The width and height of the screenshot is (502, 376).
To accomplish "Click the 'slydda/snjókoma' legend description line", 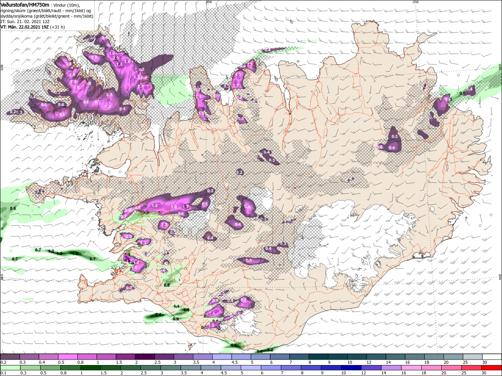I will coord(47,16).
